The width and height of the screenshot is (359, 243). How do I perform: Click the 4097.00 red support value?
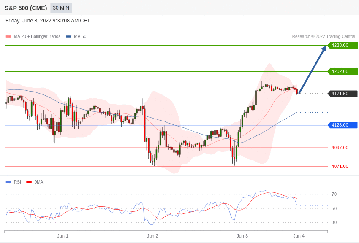coord(340,148)
